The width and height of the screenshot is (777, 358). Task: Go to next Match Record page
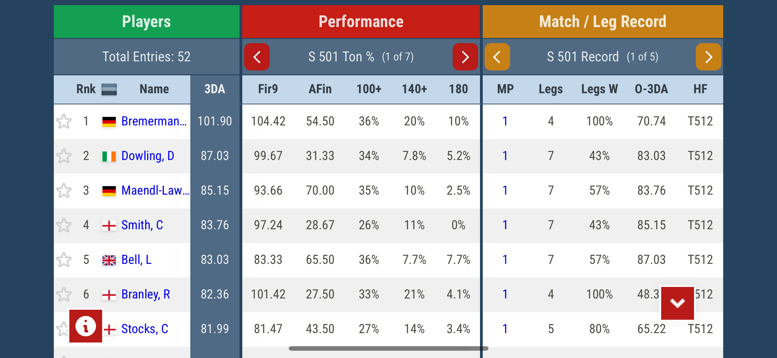pyautogui.click(x=708, y=57)
